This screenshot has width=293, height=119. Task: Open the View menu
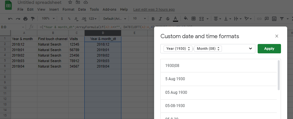click(41, 9)
